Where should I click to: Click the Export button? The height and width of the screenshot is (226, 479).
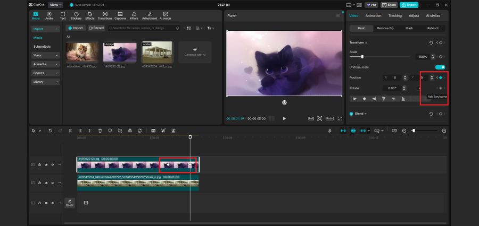(x=409, y=4)
